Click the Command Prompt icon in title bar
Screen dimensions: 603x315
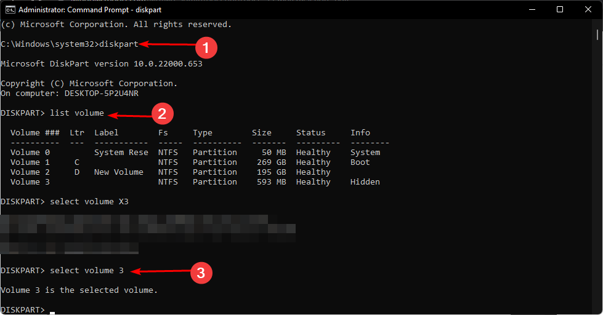(10, 10)
